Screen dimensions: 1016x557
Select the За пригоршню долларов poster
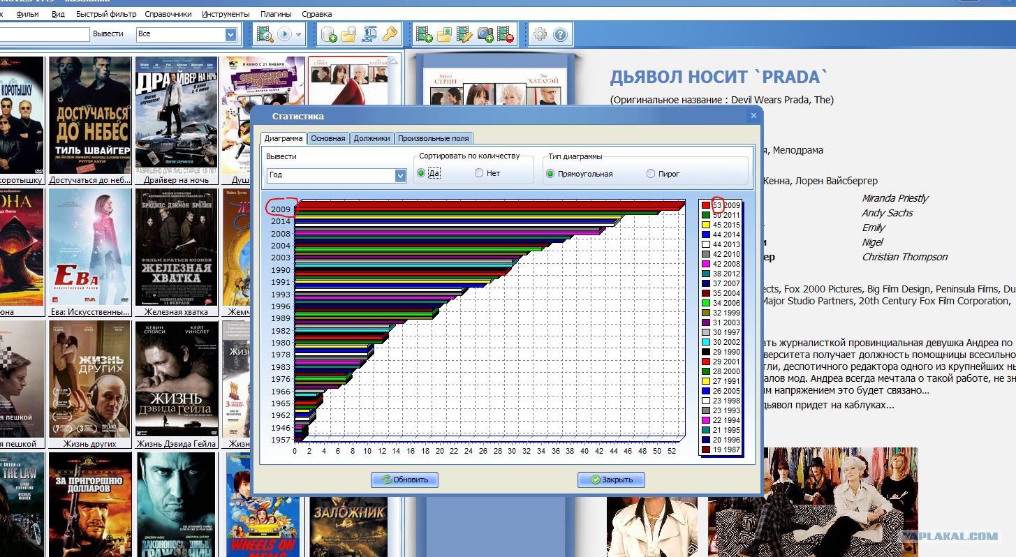coord(90,505)
